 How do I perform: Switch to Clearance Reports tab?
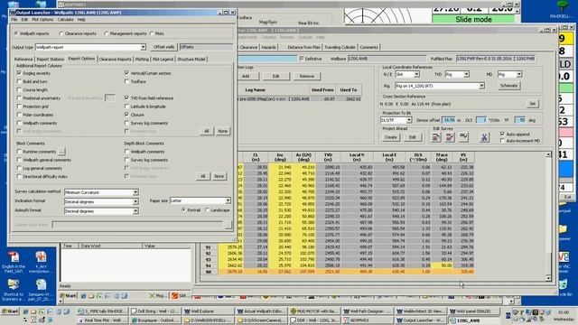[115, 59]
